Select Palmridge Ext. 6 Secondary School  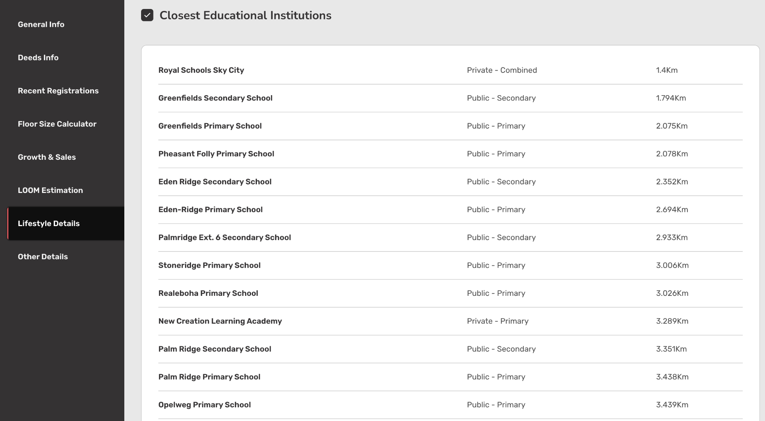tap(224, 237)
